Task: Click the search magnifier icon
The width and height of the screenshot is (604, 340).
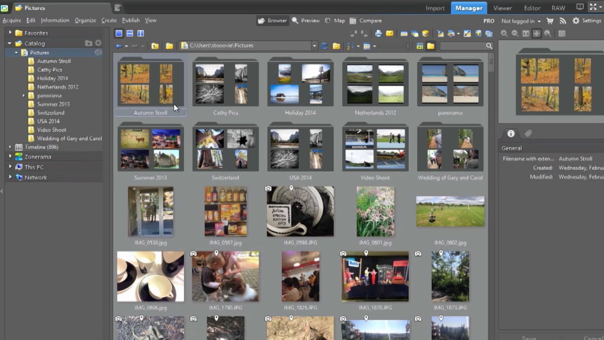Action: click(489, 46)
